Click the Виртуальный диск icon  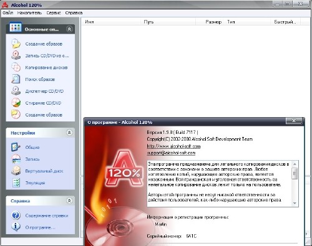(16, 171)
